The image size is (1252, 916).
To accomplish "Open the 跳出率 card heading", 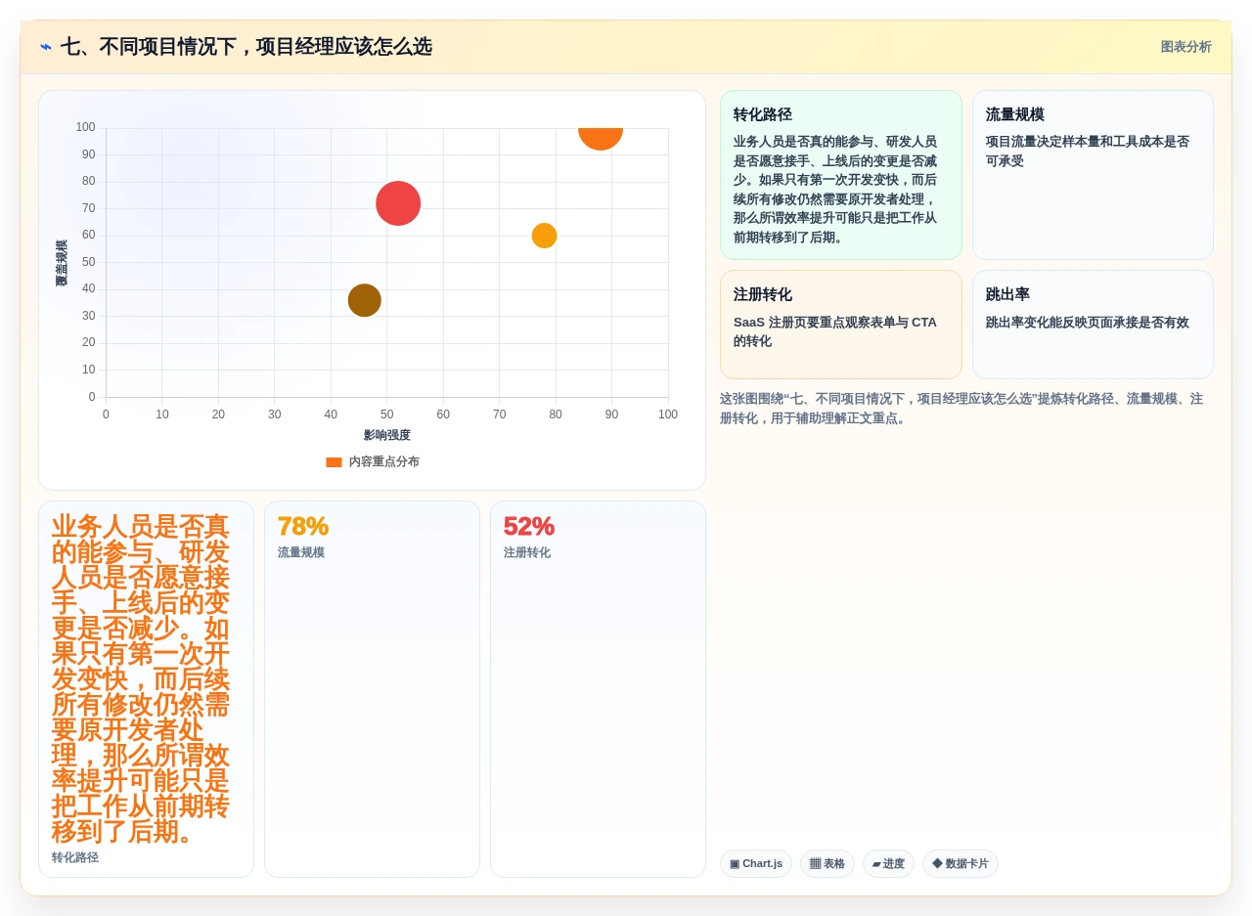I will pyautogui.click(x=1007, y=294).
